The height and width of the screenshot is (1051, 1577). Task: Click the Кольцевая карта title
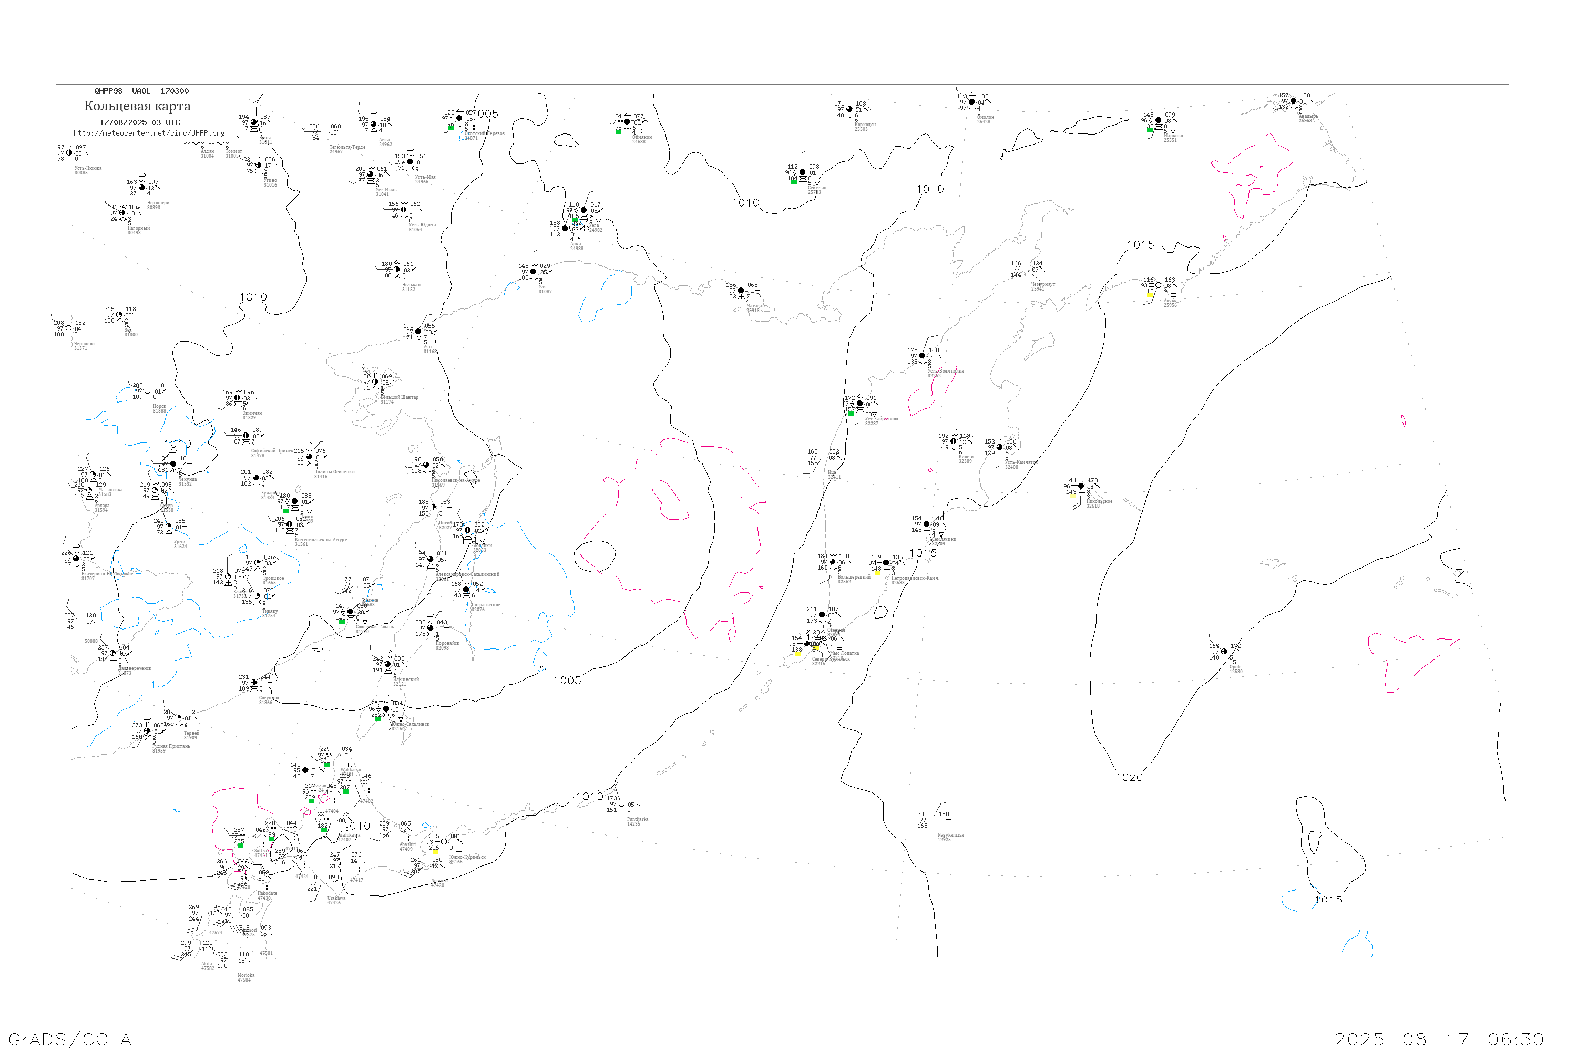pos(137,106)
